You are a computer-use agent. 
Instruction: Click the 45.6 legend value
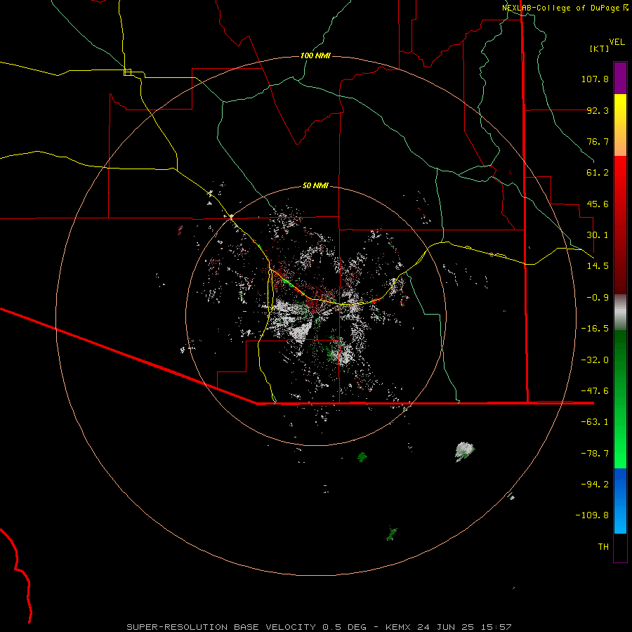[x=598, y=204]
